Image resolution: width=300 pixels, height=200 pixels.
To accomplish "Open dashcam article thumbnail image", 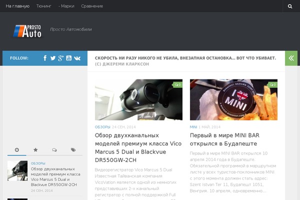I will coord(138,99).
